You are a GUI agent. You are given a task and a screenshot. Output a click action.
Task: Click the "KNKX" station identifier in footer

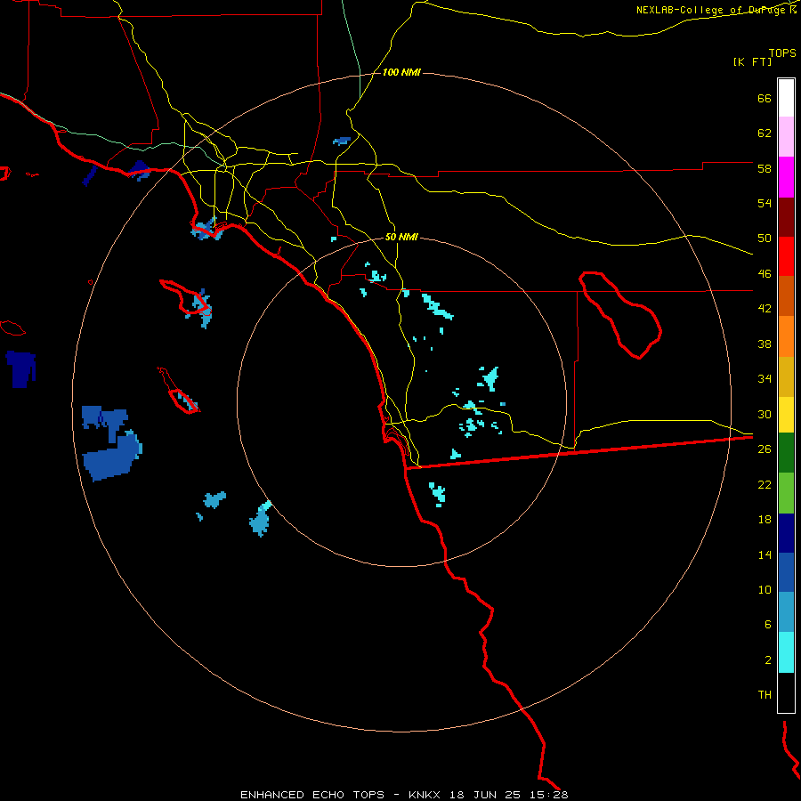coord(426,795)
